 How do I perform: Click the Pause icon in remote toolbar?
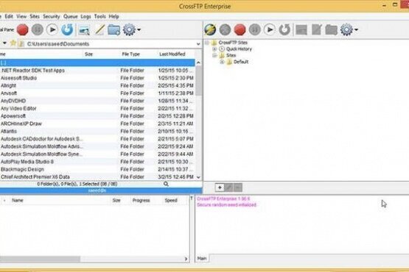tap(255, 29)
